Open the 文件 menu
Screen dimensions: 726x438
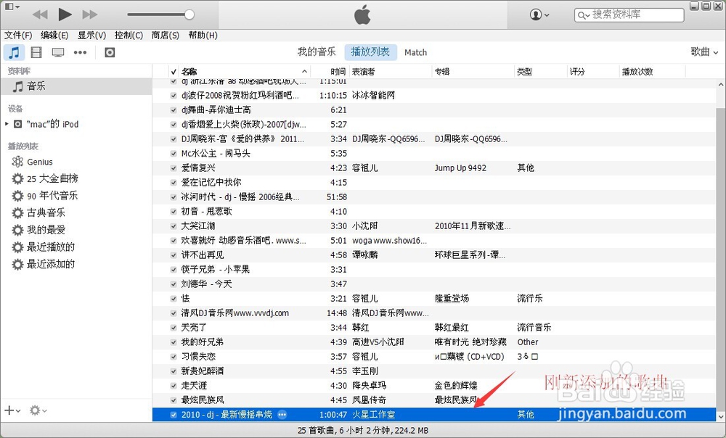(x=19, y=35)
